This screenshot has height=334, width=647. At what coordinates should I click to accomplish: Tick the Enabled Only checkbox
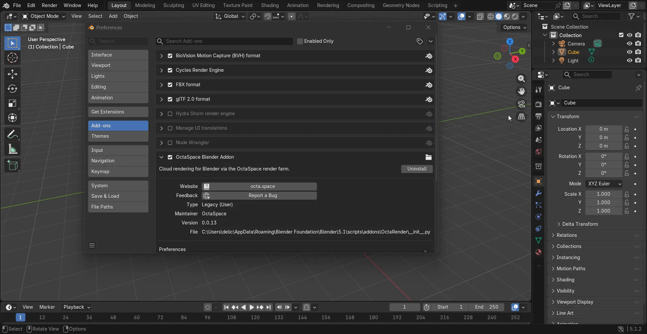point(300,41)
